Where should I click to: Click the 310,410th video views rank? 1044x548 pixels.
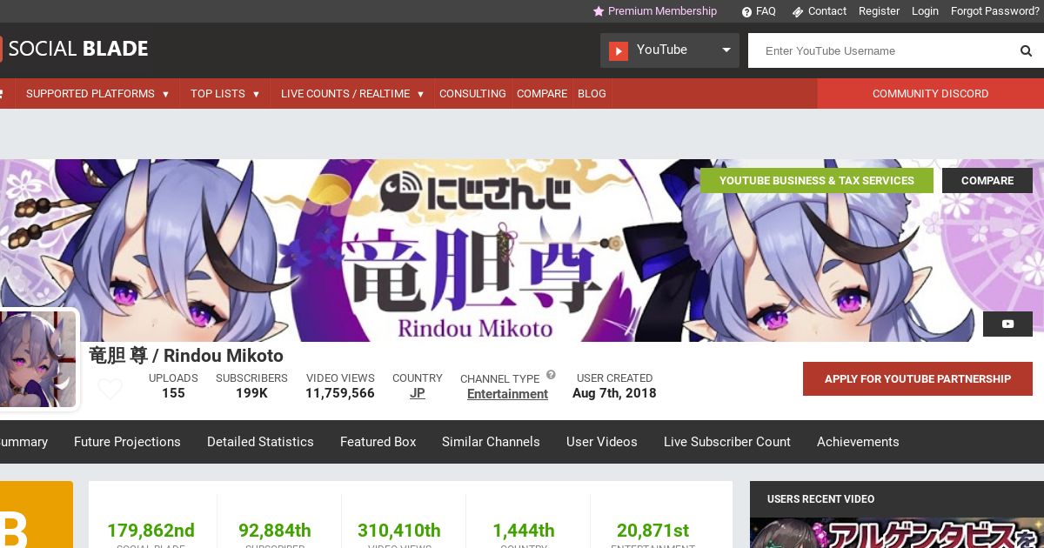coord(399,531)
